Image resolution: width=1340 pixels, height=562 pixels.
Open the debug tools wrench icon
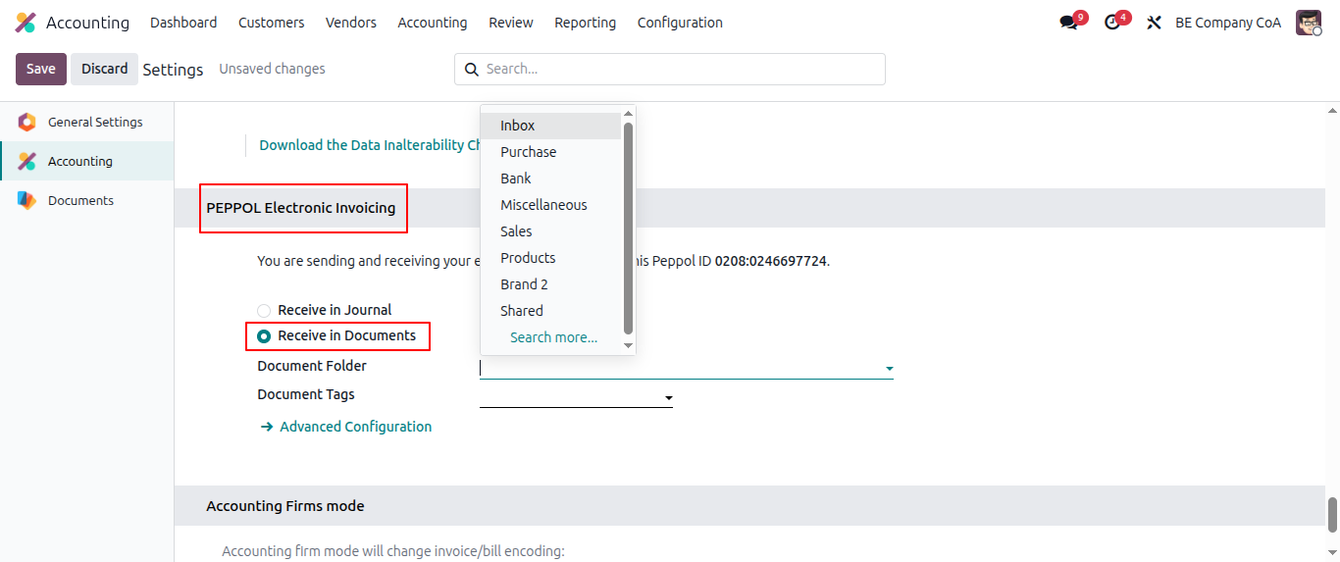click(1154, 23)
